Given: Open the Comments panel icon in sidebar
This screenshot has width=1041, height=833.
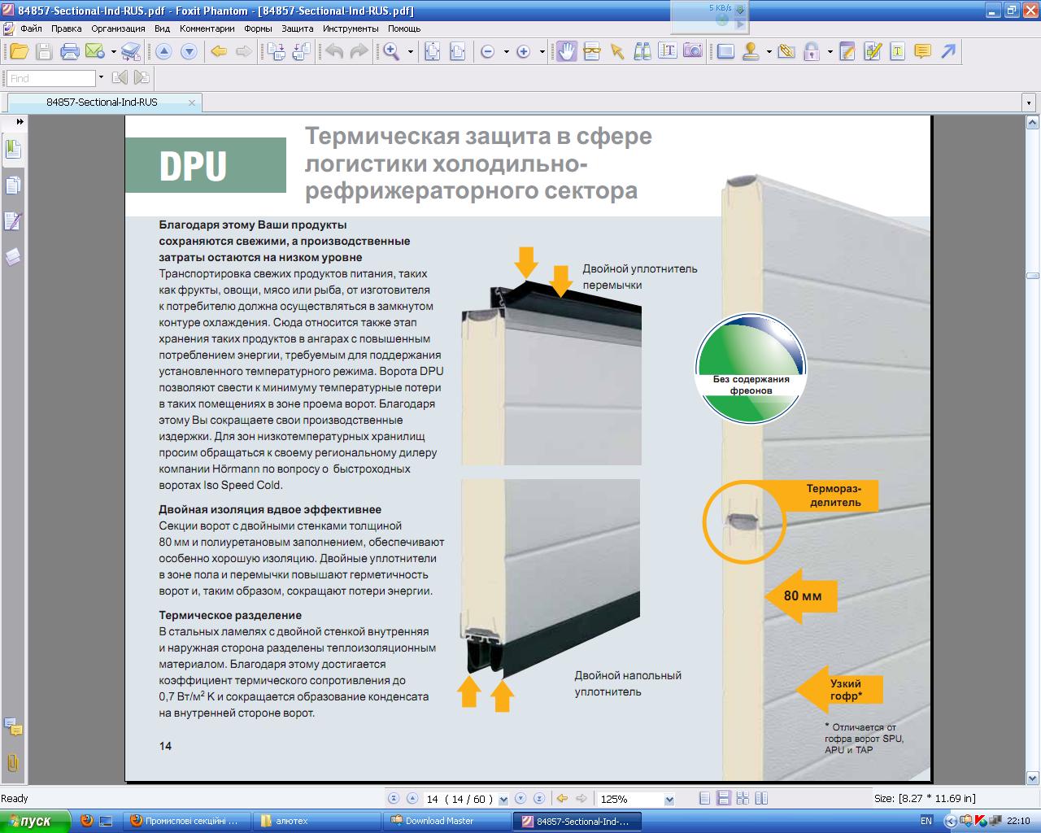Looking at the screenshot, I should 12,726.
